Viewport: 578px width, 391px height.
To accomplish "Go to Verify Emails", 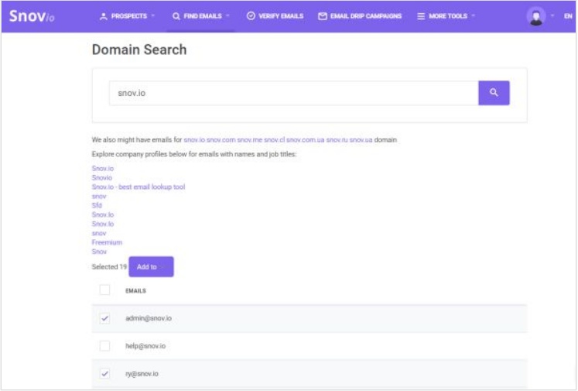I will click(275, 16).
